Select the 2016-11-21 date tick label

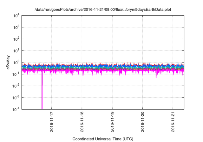[x=173, y=122]
